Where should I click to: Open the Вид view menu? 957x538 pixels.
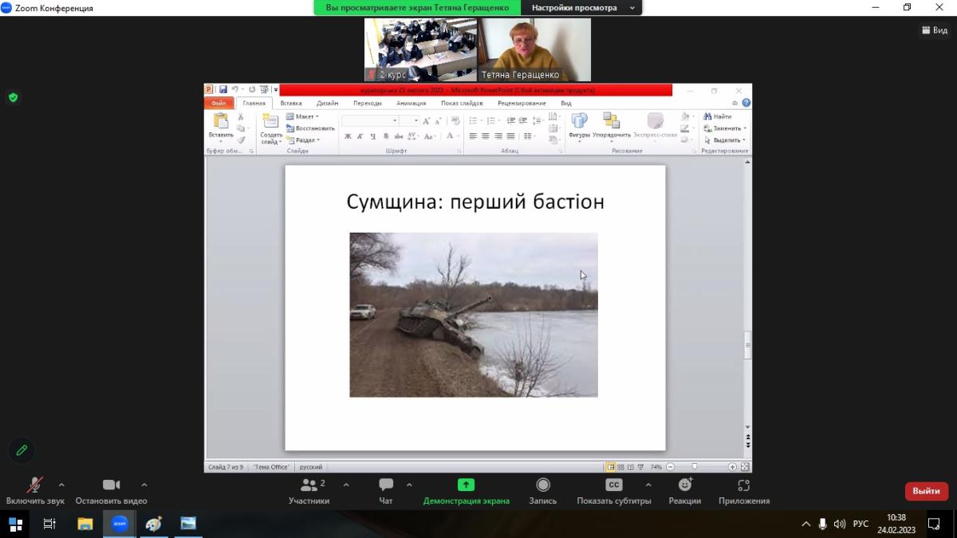[x=935, y=30]
